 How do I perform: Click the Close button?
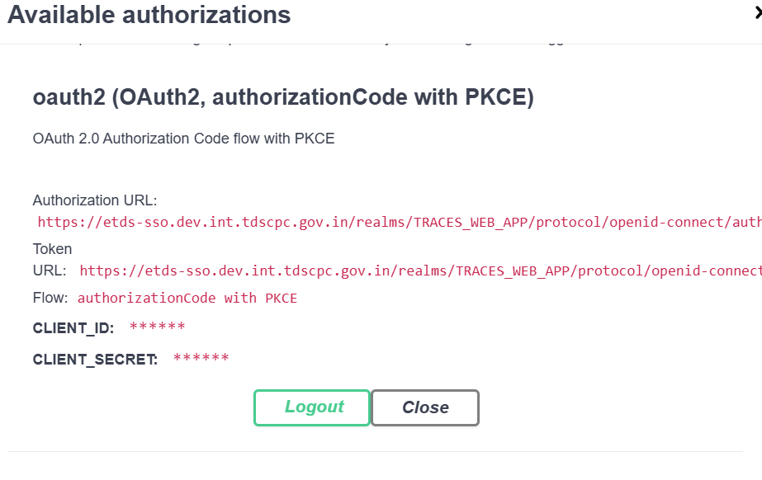pyautogui.click(x=424, y=407)
